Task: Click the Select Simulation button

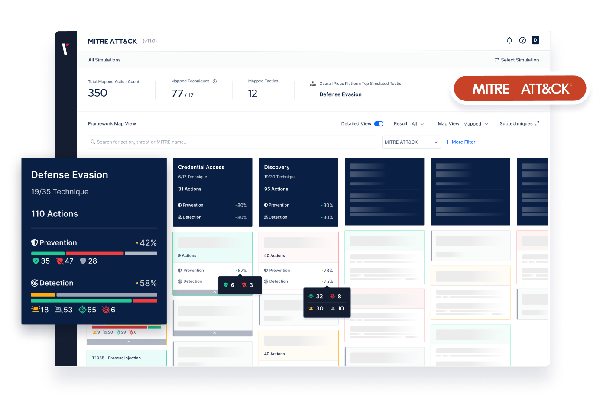Action: 517,60
